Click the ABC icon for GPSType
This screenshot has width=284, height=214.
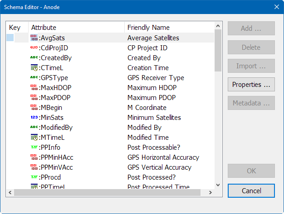point(34,77)
